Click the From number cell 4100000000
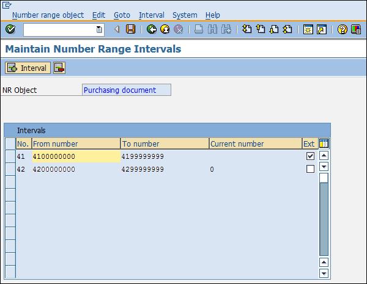This screenshot has width=367, height=284. click(x=76, y=156)
